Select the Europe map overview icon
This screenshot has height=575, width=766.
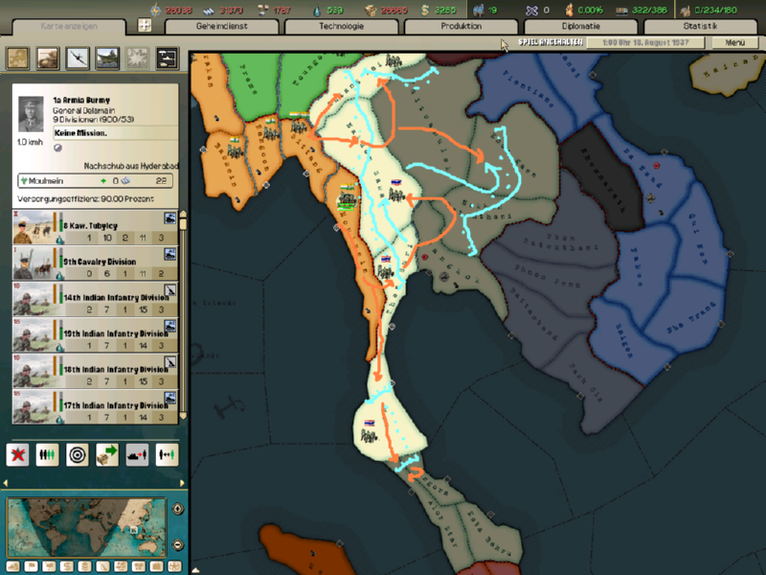pyautogui.click(x=17, y=58)
